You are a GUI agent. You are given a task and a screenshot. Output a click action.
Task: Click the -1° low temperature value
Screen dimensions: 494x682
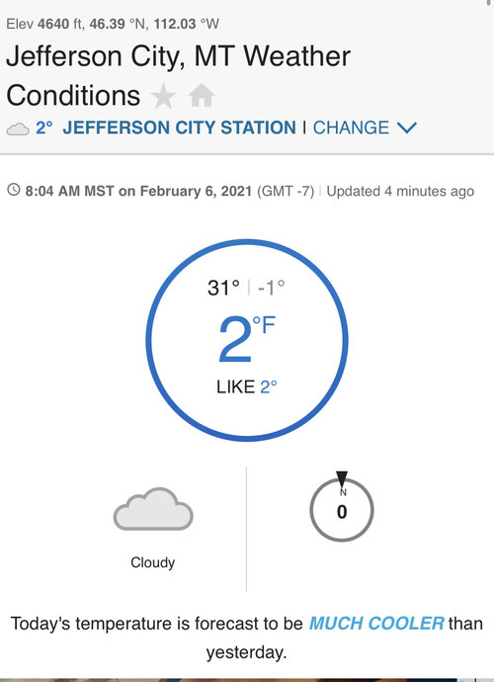pos(271,288)
